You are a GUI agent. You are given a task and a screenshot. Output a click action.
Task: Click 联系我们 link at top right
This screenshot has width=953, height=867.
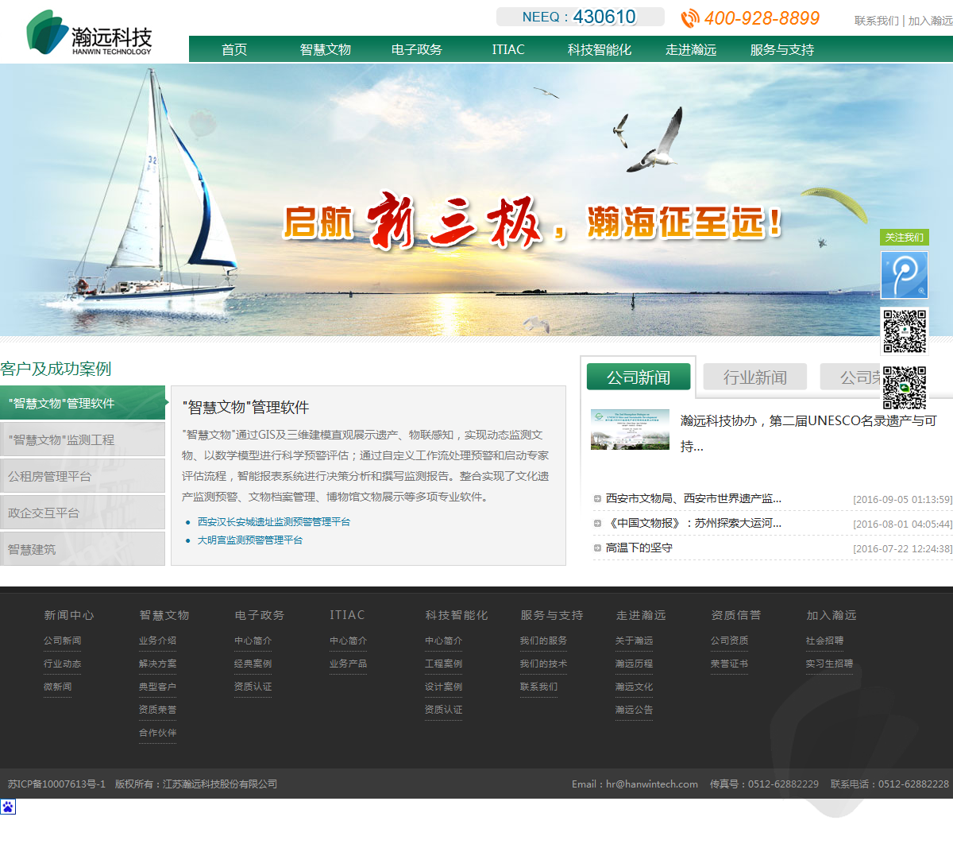pyautogui.click(x=877, y=21)
